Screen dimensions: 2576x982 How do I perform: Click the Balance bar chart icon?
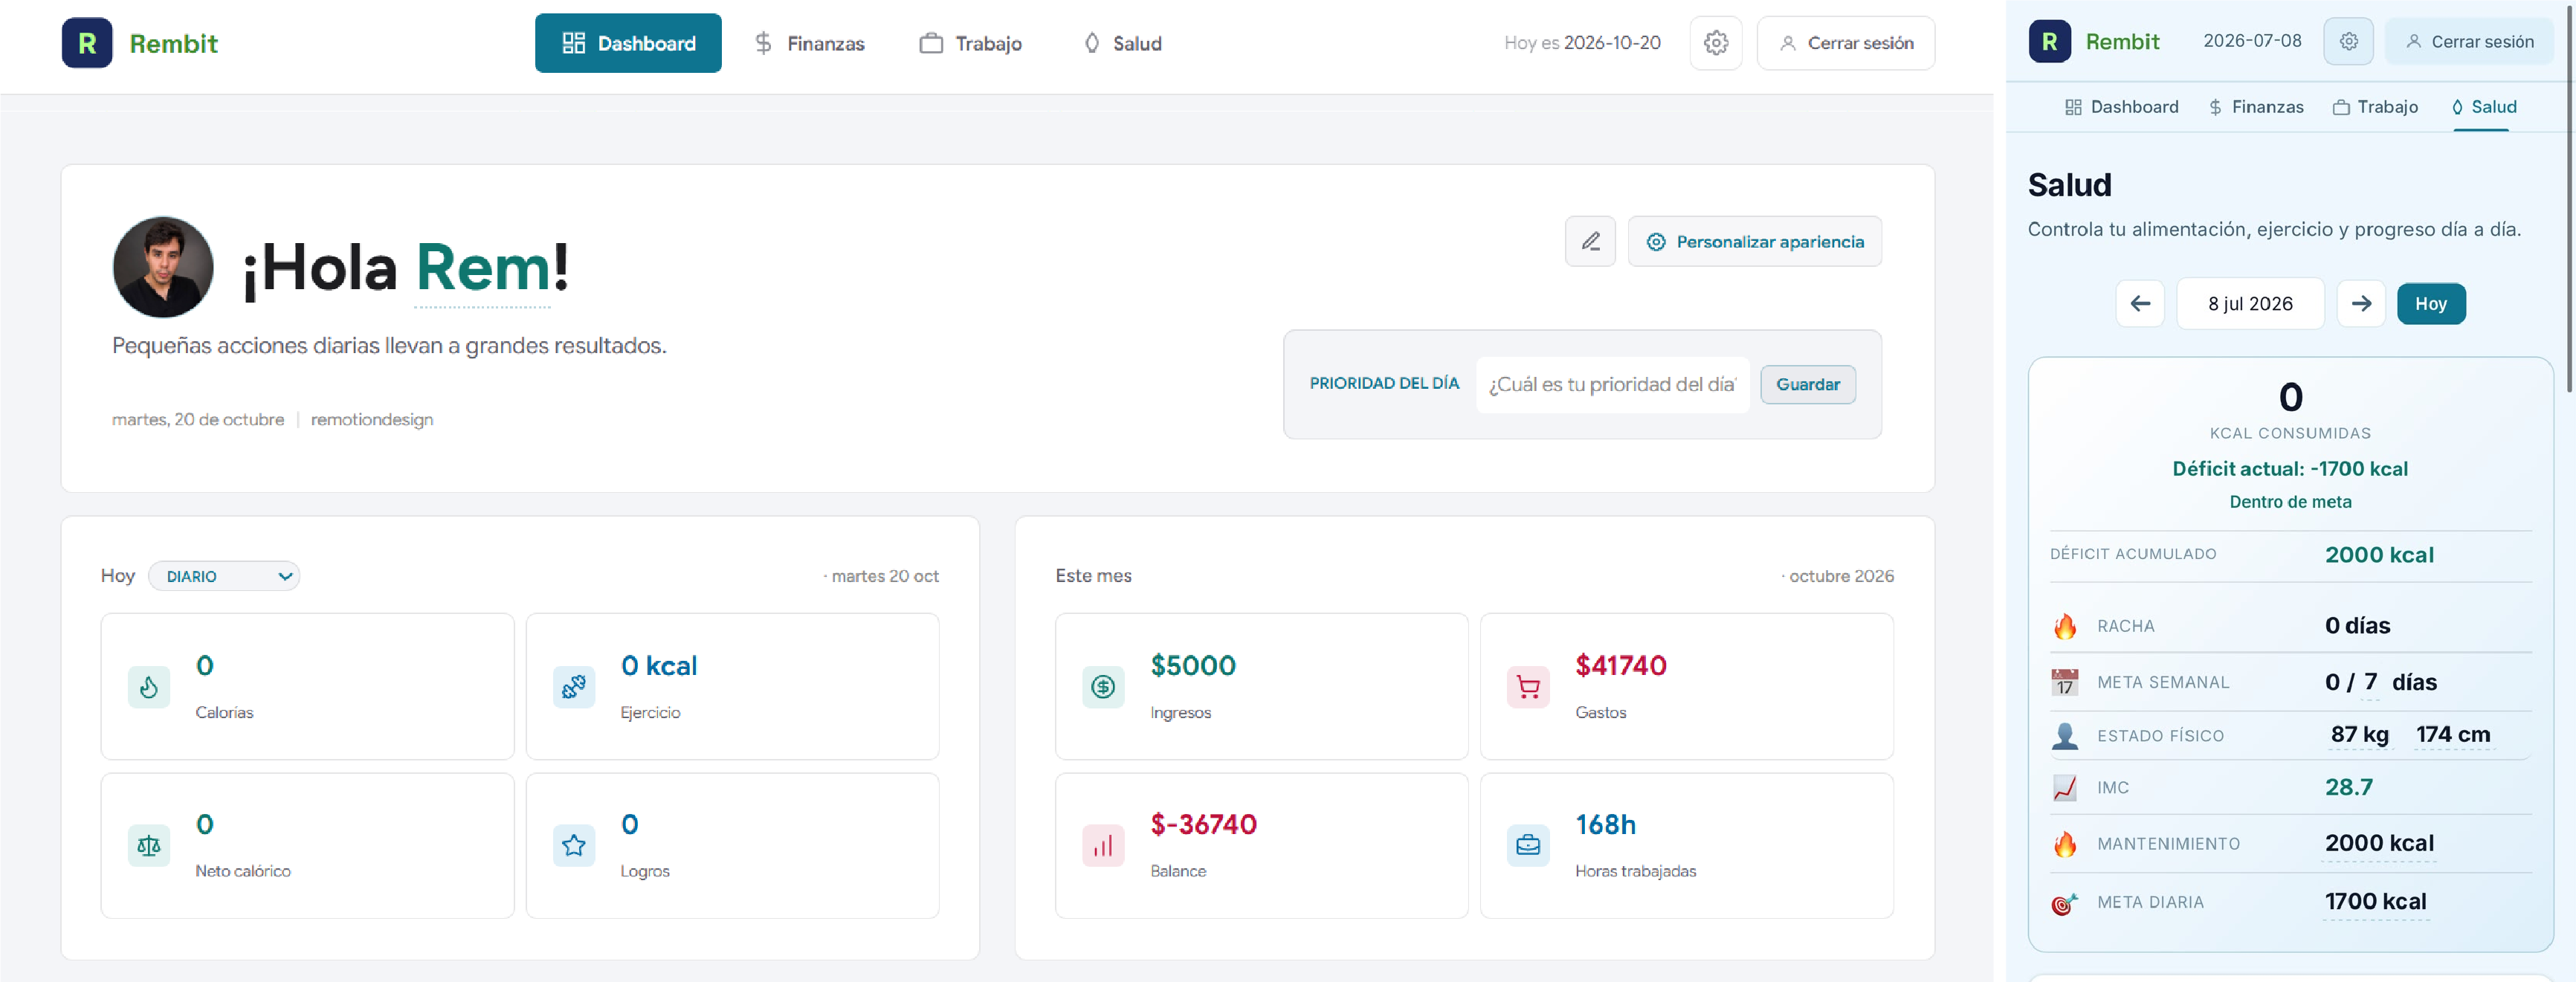(1103, 846)
